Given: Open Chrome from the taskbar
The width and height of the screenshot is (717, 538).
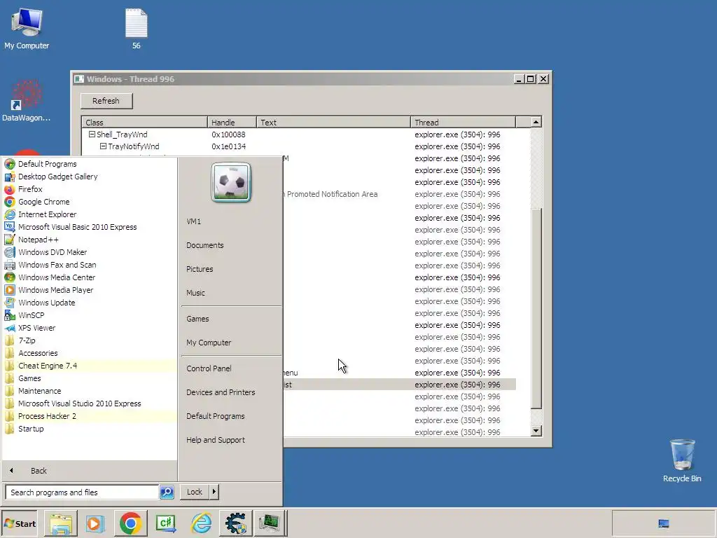Looking at the screenshot, I should pos(130,523).
